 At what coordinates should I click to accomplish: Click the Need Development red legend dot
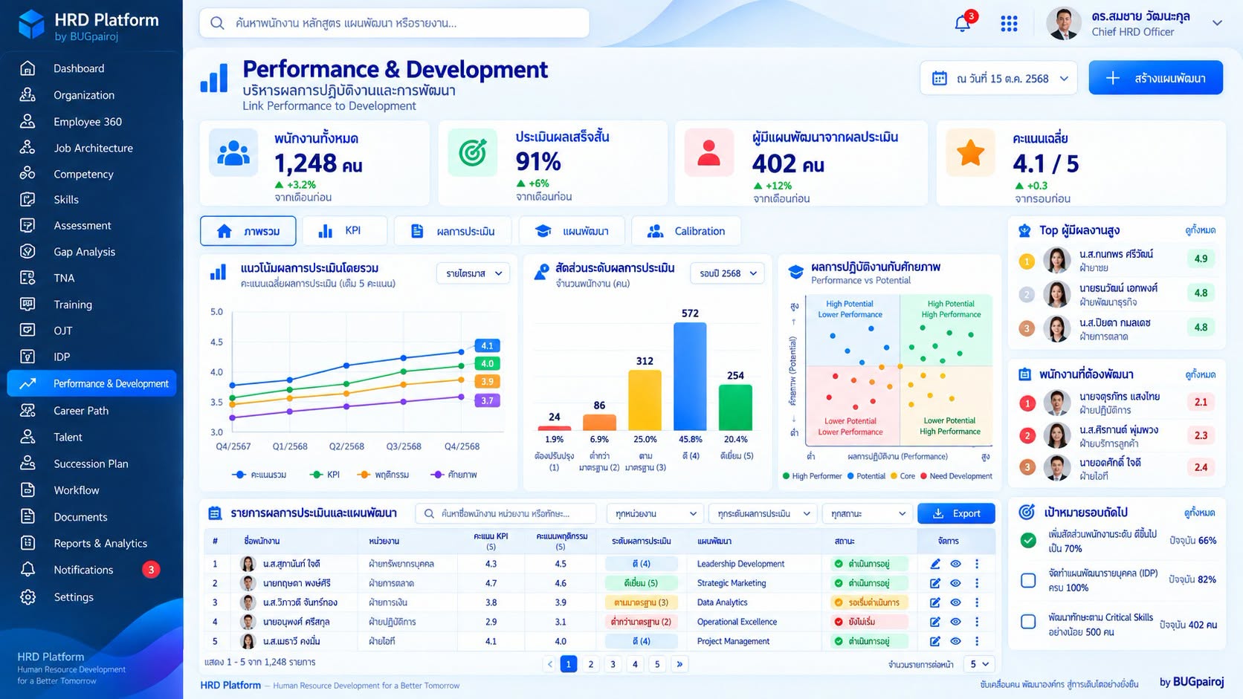(x=924, y=476)
